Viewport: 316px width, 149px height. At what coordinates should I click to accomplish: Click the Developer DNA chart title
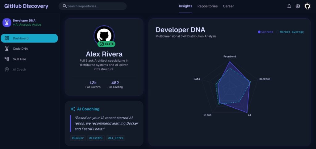[180, 30]
